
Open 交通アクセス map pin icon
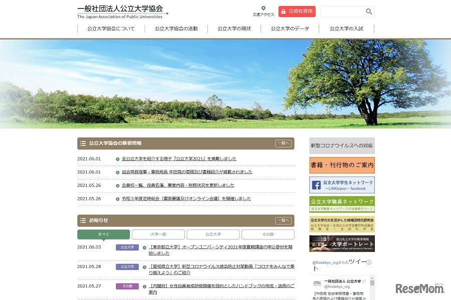pos(263,8)
